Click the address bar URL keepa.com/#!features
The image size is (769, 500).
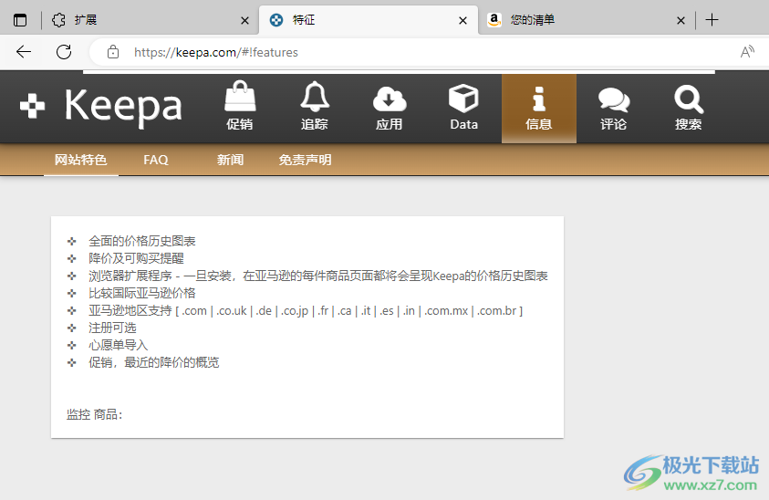[216, 52]
